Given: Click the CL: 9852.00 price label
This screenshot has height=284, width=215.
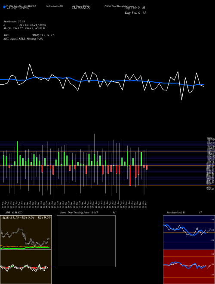Looking at the screenshot, I should click(81, 8).
